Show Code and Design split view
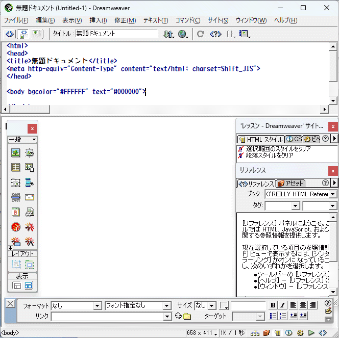 click(23, 34)
